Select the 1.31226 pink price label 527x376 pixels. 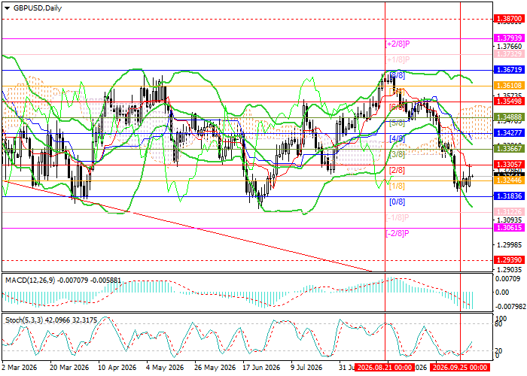(x=509, y=212)
